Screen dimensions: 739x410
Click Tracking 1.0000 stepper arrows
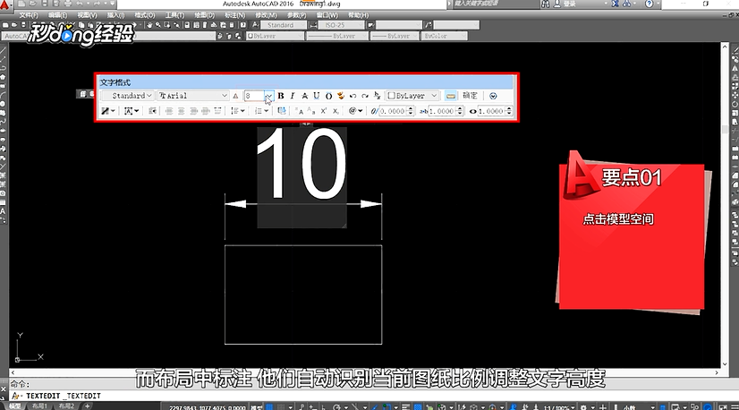pyautogui.click(x=460, y=111)
